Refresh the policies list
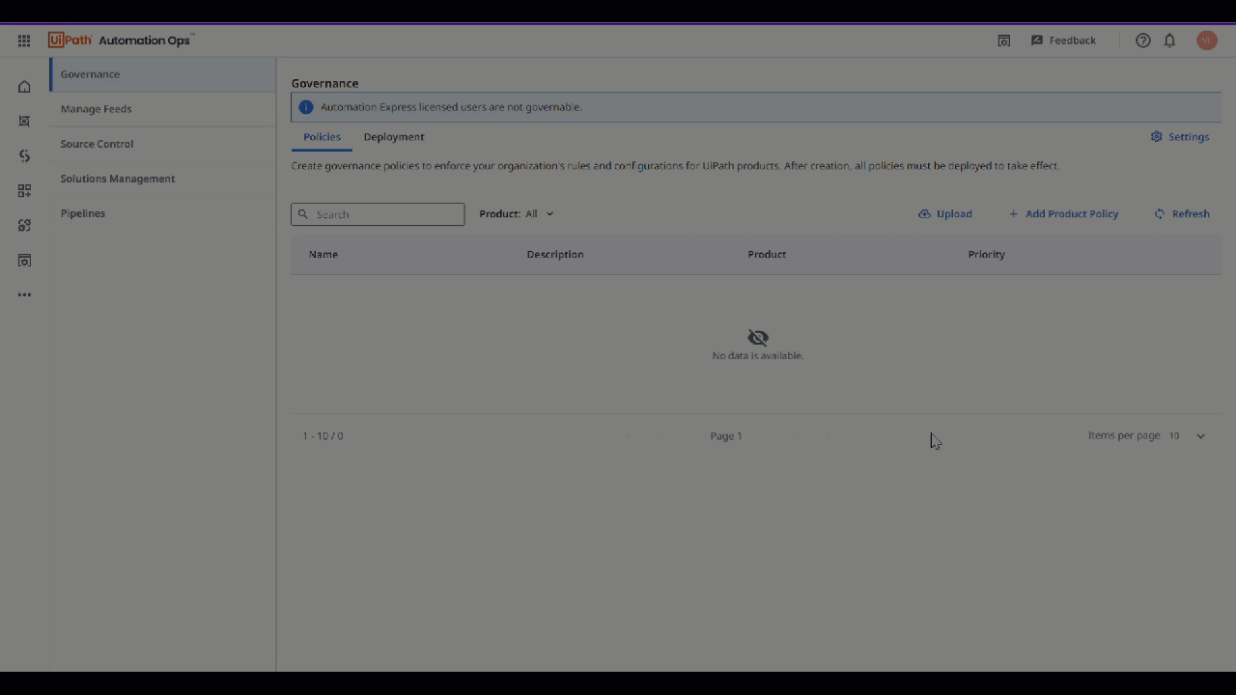The height and width of the screenshot is (695, 1236). [x=1182, y=214]
